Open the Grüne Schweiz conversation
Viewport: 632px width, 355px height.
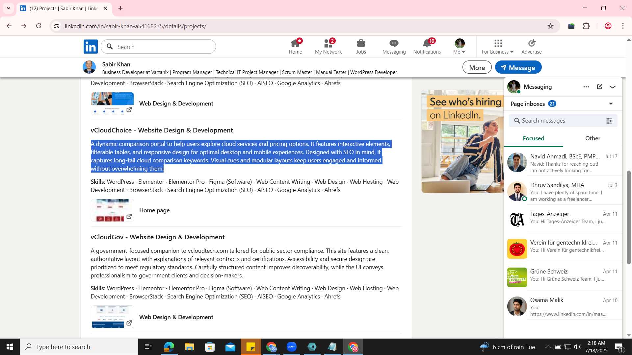563,277
